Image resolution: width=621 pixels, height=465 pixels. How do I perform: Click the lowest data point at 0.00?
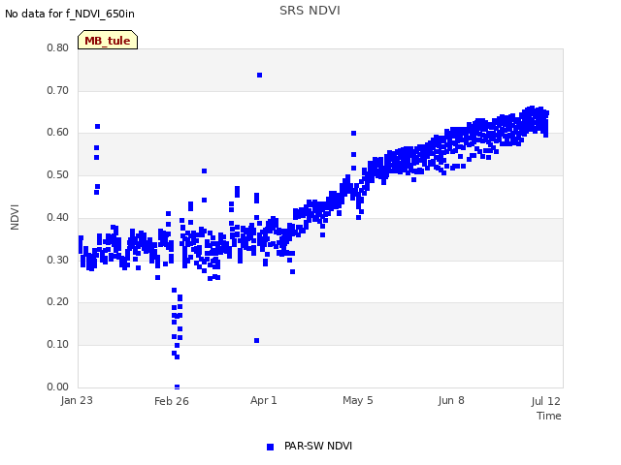[x=177, y=387]
